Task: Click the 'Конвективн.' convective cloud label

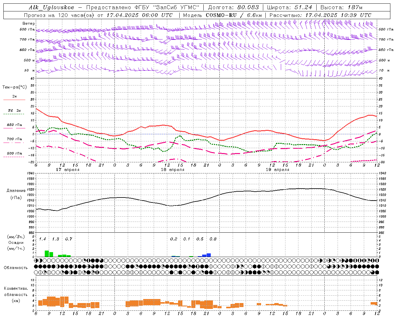Action: (x=16, y=289)
